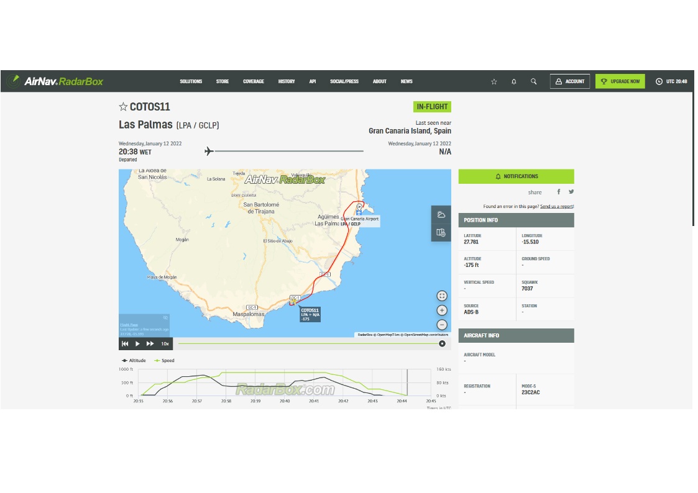
Task: Rewind playback to start
Action: click(x=125, y=343)
